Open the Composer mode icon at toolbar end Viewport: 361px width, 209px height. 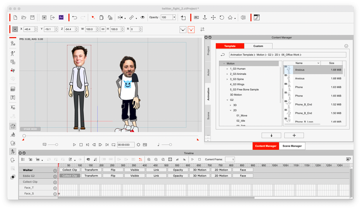[256, 18]
